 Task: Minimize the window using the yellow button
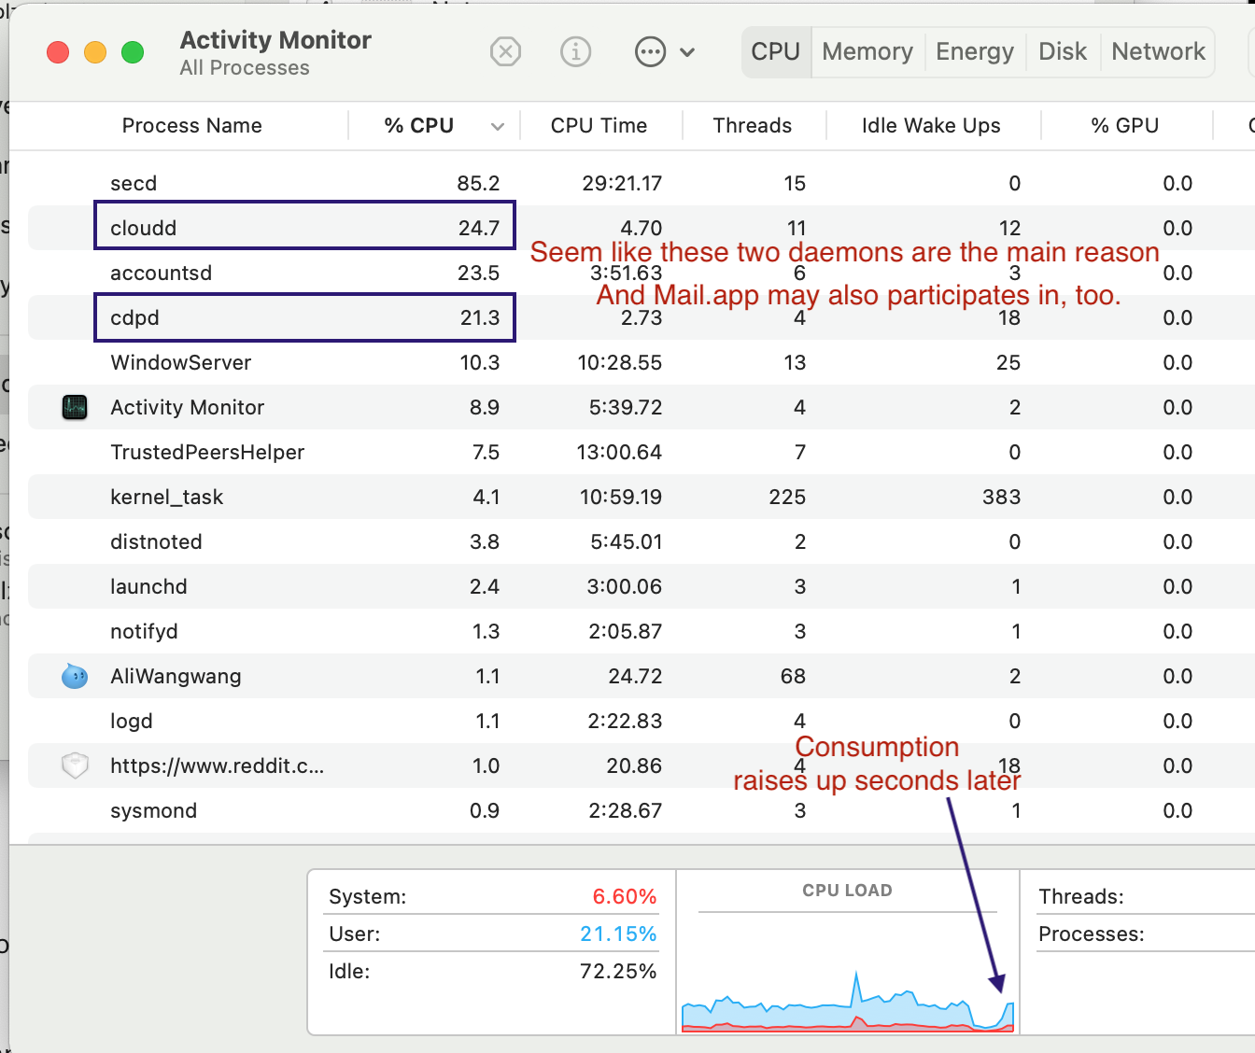click(x=95, y=52)
